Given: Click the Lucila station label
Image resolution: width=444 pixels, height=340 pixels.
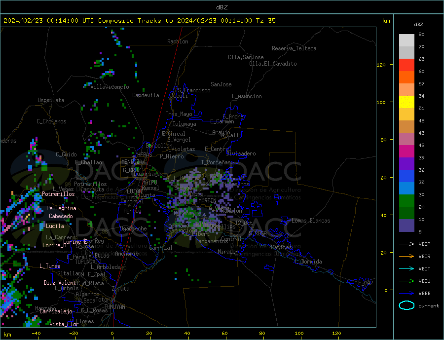Looking at the screenshot, I should click(x=55, y=226).
